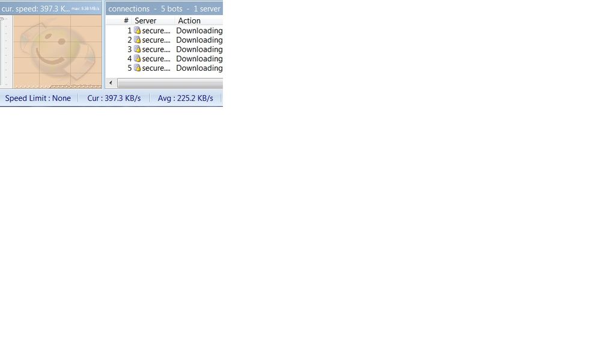Select connection 1 Downloading text
Image resolution: width=600 pixels, height=337 pixels.
point(199,31)
